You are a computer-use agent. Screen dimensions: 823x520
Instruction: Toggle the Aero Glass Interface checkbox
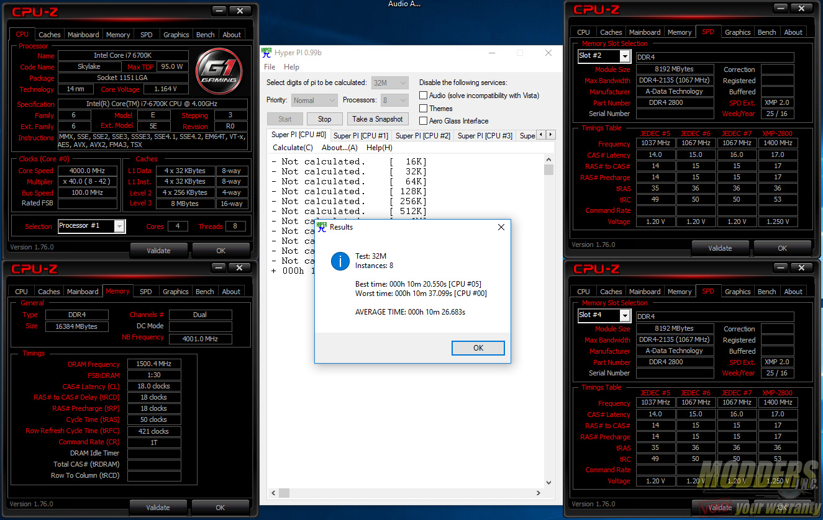coord(423,121)
